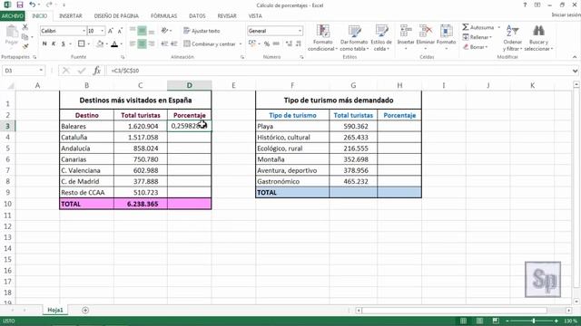Toggle italic (K) formatting
This screenshot has width=581, height=326.
(x=54, y=44)
